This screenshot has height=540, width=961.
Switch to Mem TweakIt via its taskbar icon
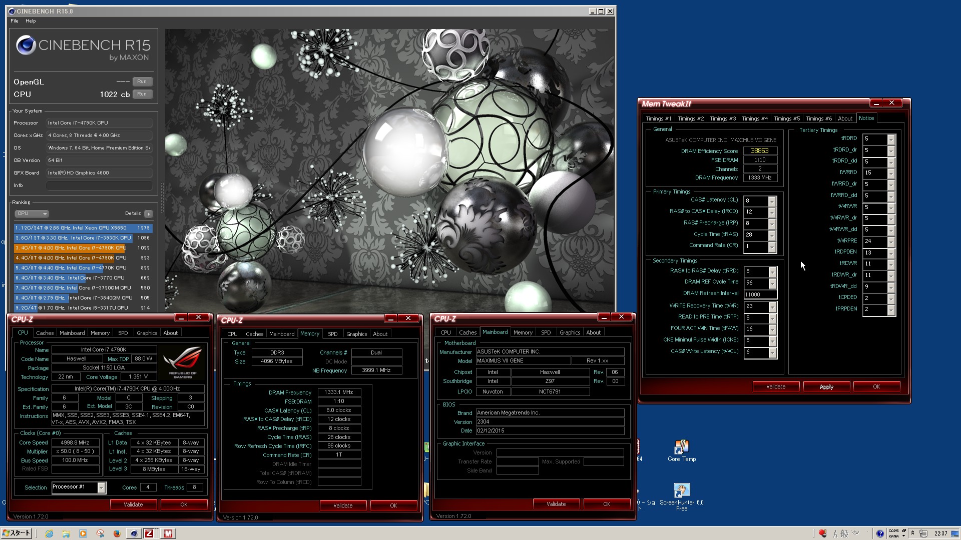168,533
